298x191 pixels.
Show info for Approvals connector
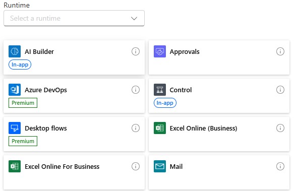click(x=280, y=51)
